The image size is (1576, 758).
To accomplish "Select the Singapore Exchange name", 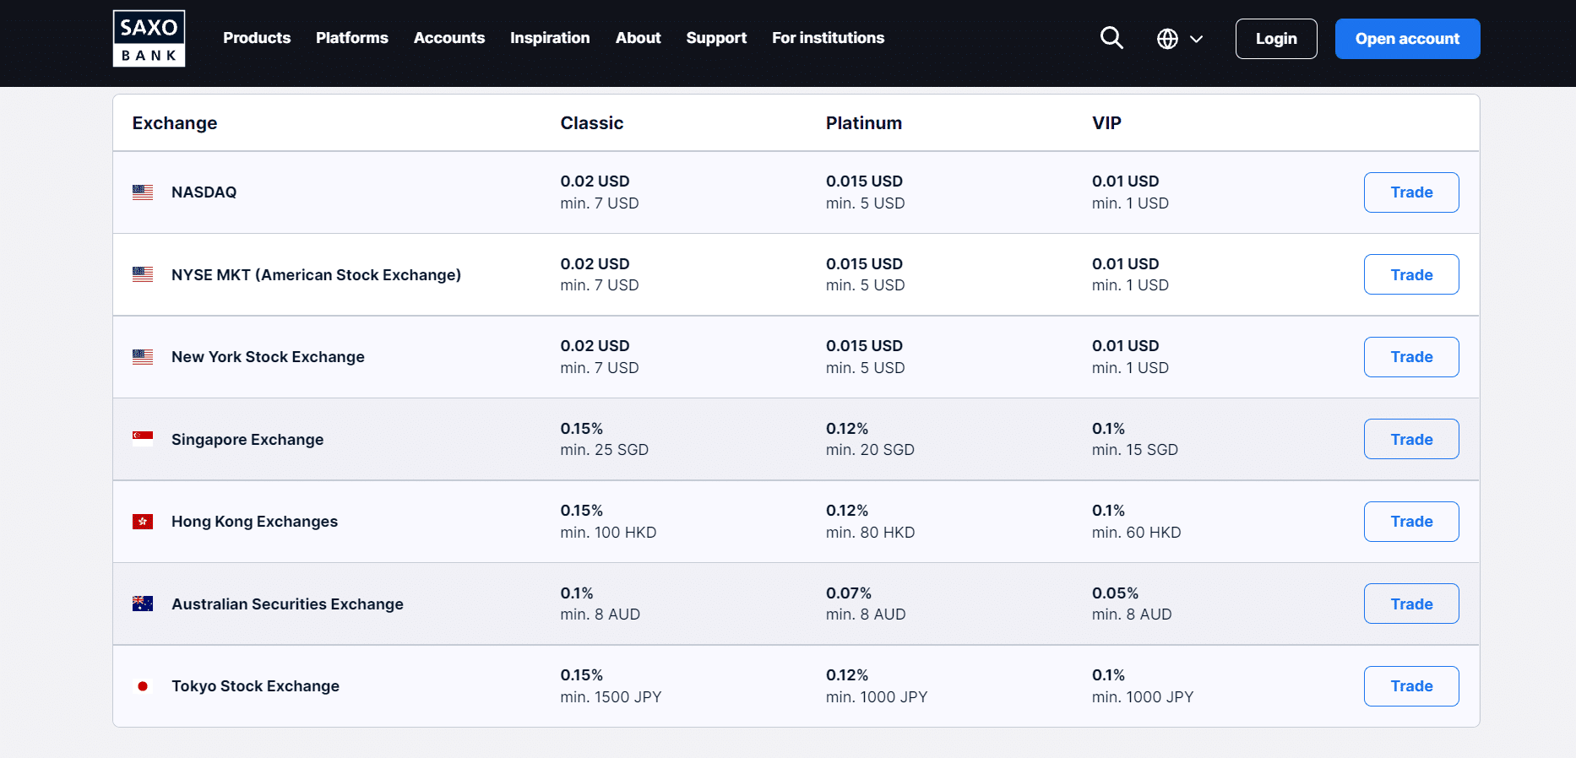I will (247, 440).
